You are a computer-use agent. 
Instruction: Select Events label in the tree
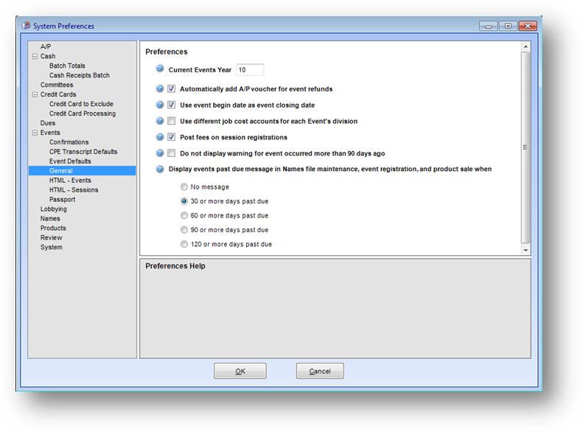[x=50, y=133]
